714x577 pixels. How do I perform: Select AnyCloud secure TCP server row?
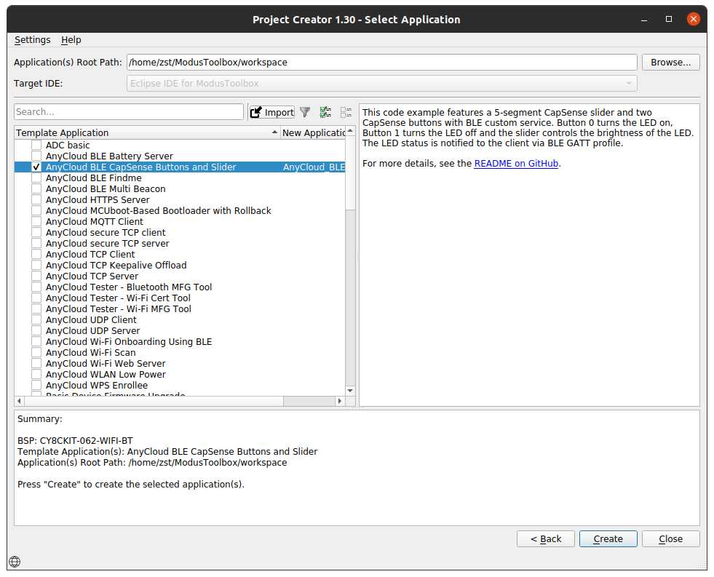[180, 244]
